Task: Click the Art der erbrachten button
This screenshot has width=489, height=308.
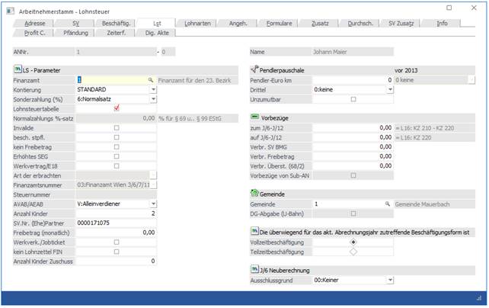Action: [x=153, y=175]
